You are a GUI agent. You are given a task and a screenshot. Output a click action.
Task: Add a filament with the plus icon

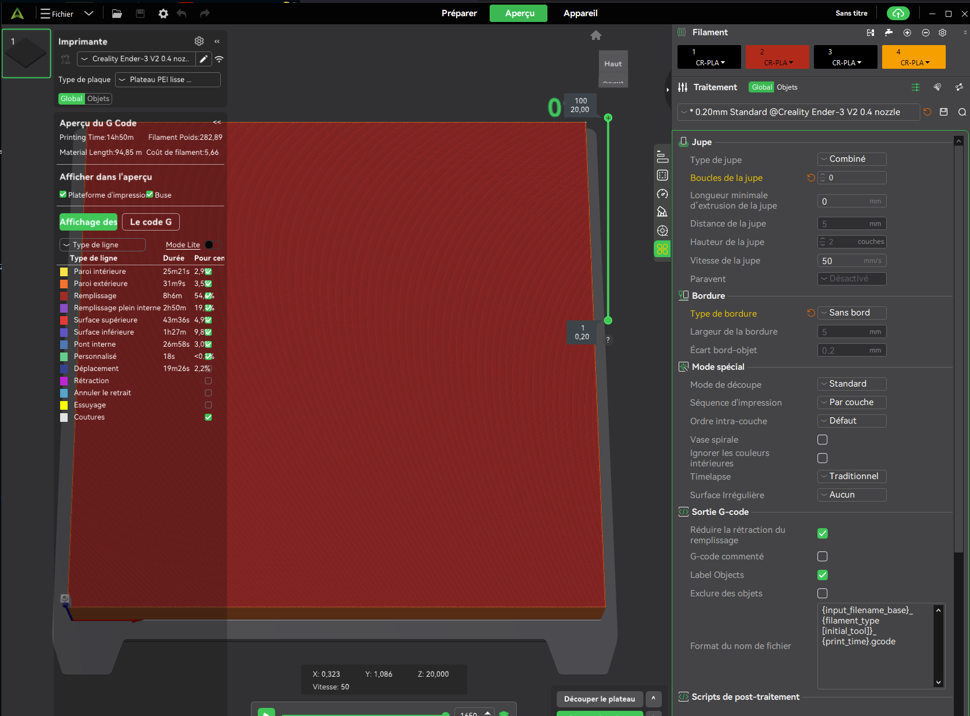pyautogui.click(x=907, y=32)
